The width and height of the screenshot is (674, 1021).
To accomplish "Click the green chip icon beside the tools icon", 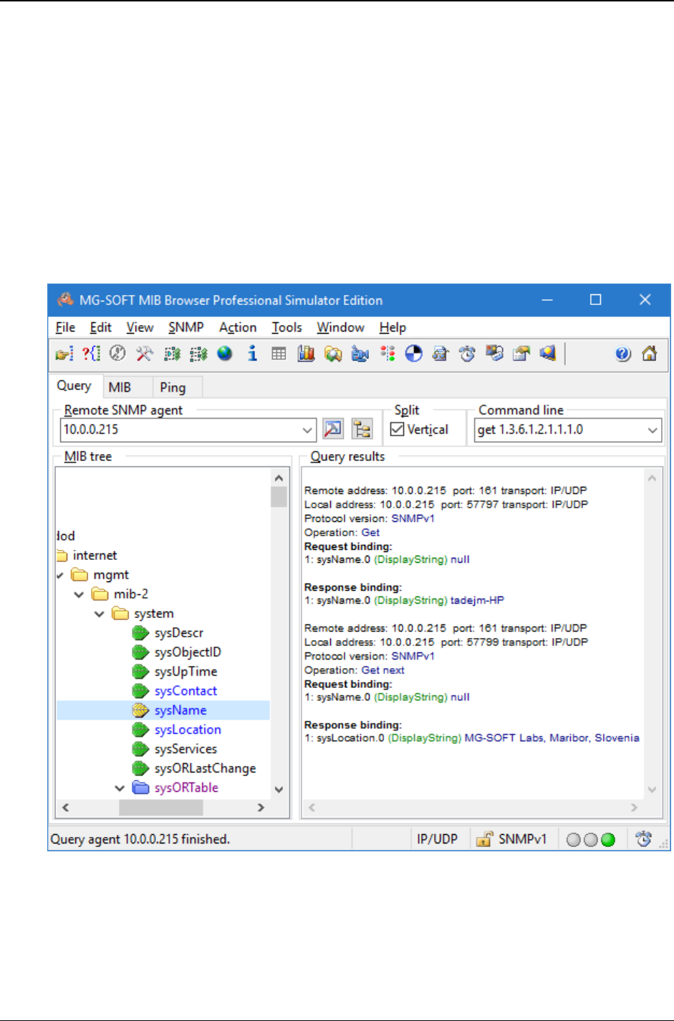I will [172, 354].
